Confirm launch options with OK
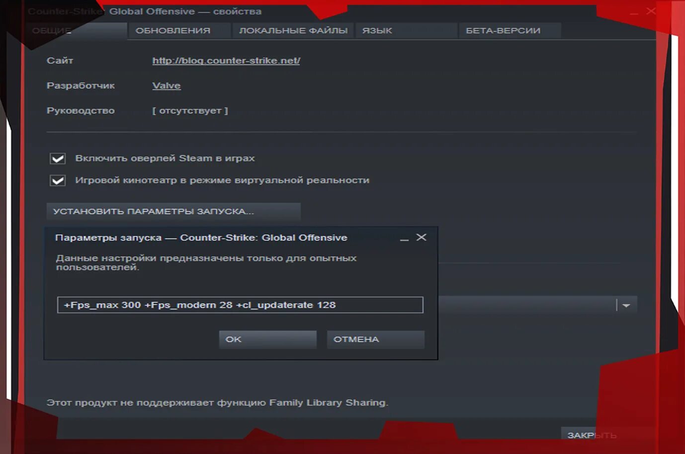This screenshot has width=685, height=454. 267,339
